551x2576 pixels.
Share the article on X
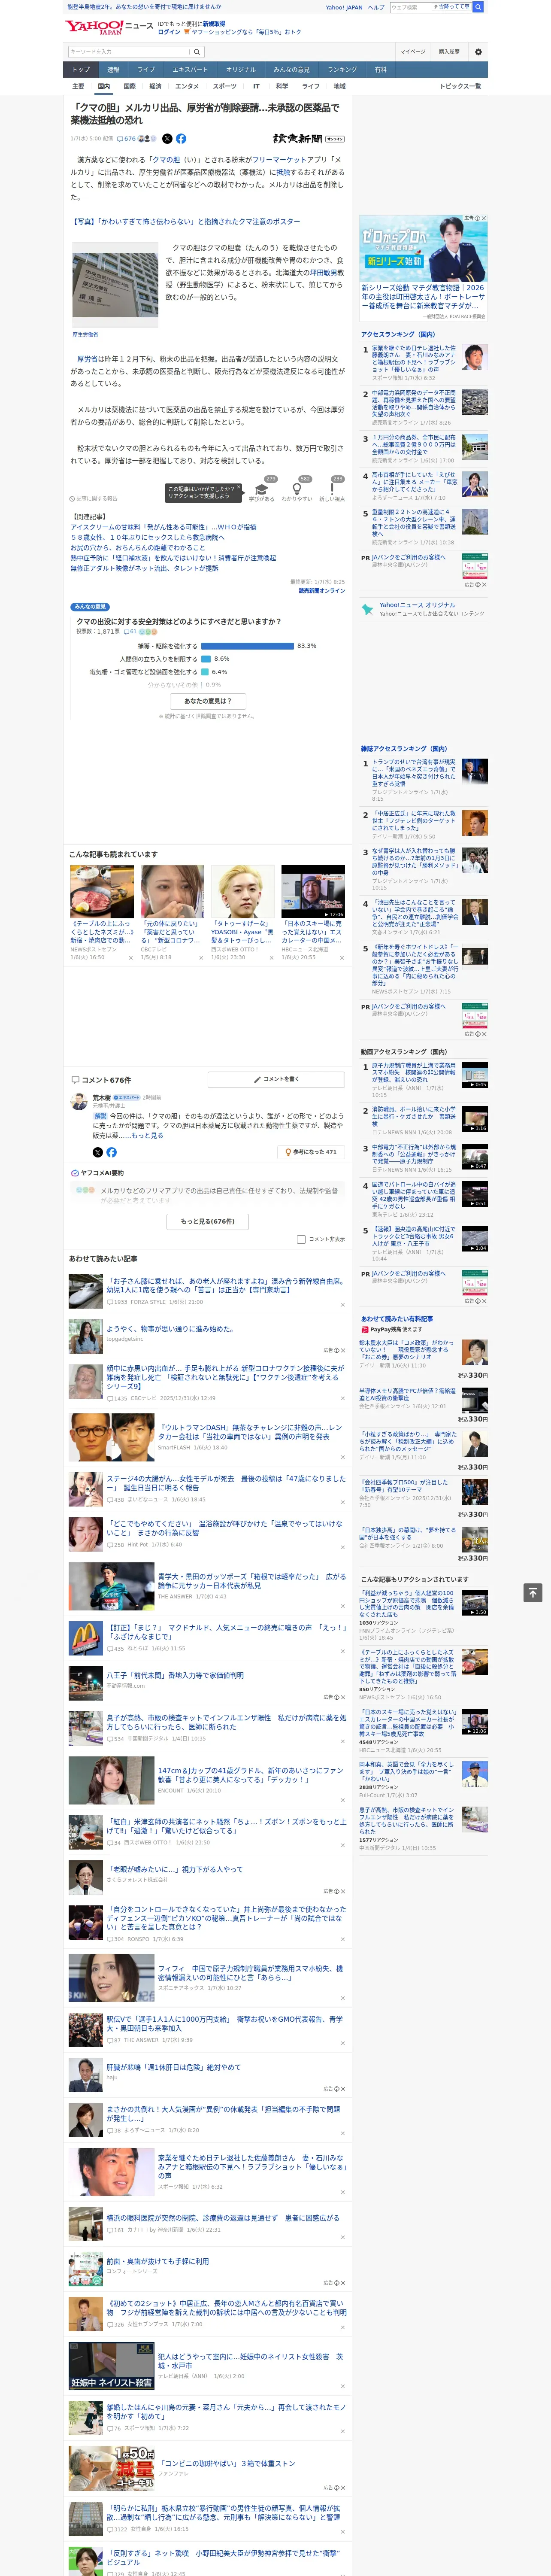(x=167, y=139)
